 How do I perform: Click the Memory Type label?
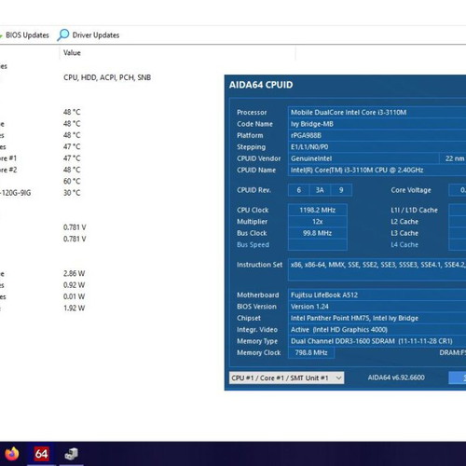[257, 341]
